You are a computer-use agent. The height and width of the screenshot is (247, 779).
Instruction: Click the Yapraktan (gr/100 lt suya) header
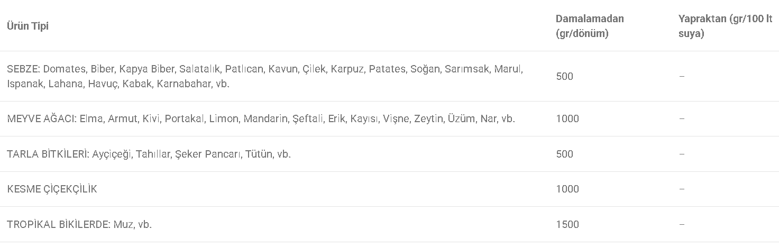[x=725, y=26]
